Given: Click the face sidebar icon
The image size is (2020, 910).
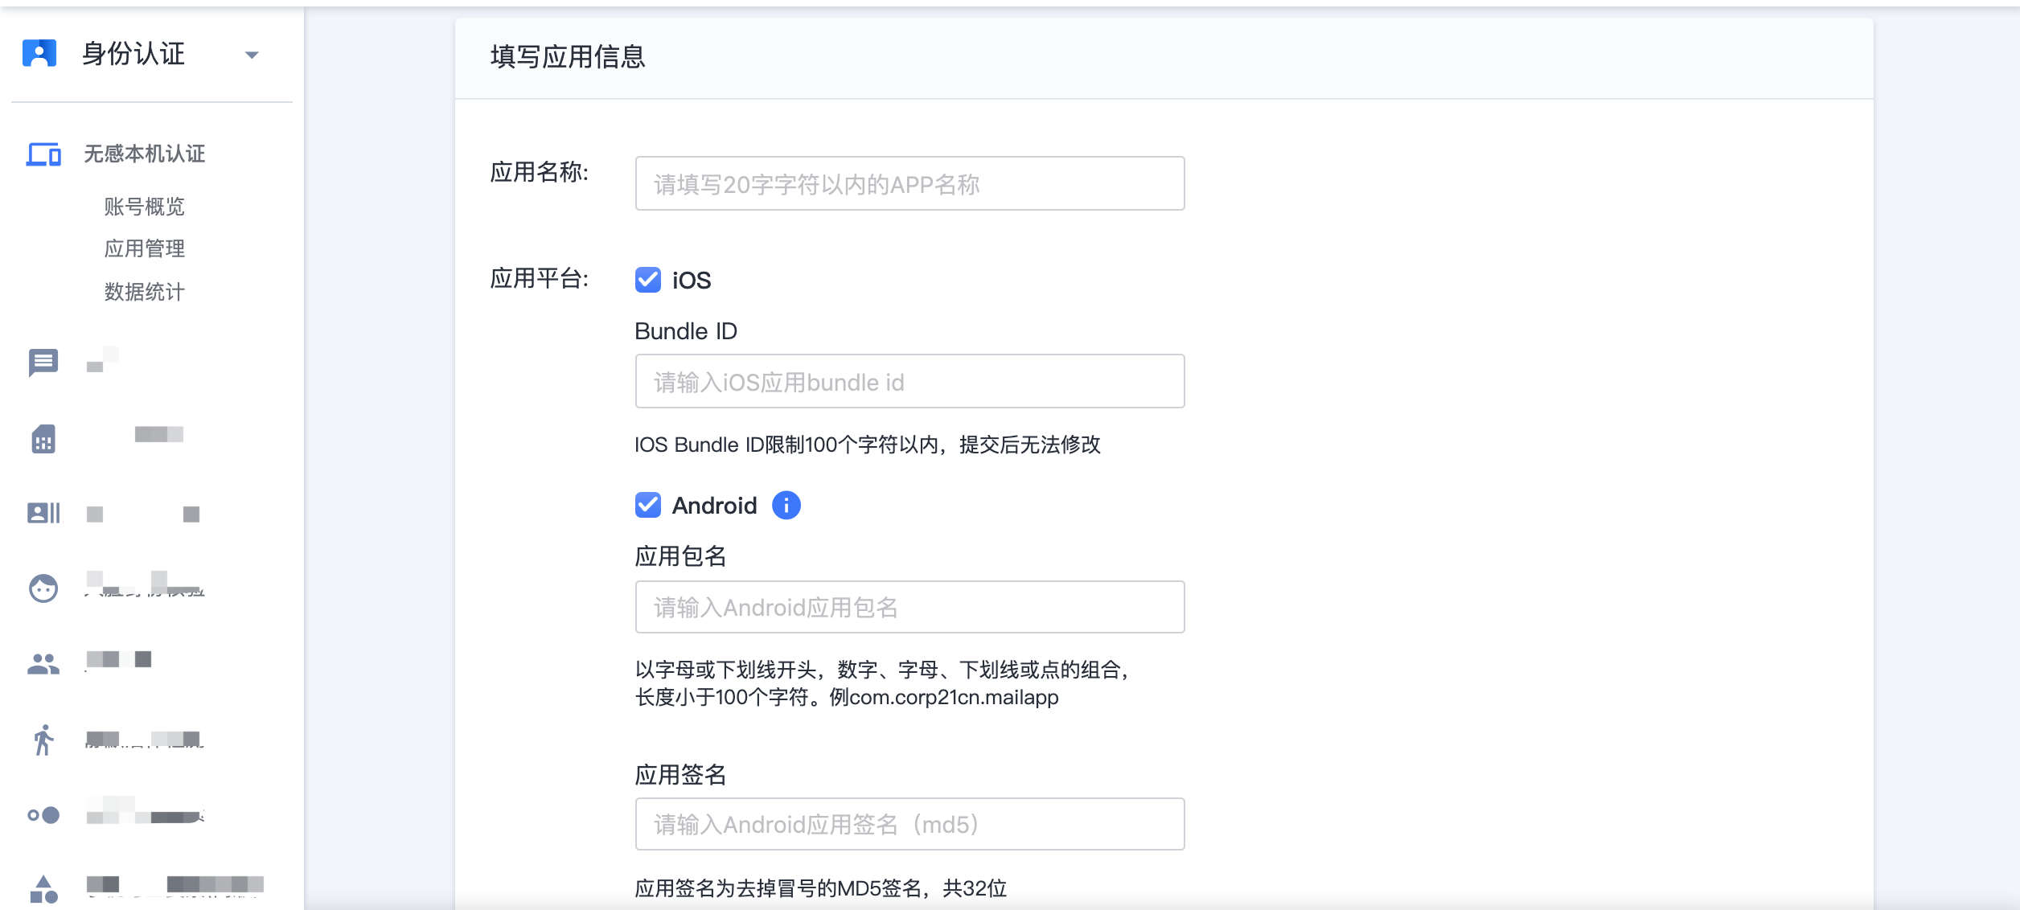Looking at the screenshot, I should (x=43, y=588).
